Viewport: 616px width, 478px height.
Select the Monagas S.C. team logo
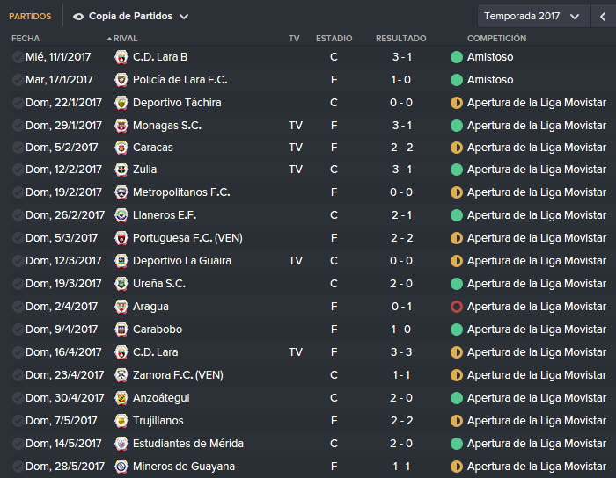pos(121,126)
